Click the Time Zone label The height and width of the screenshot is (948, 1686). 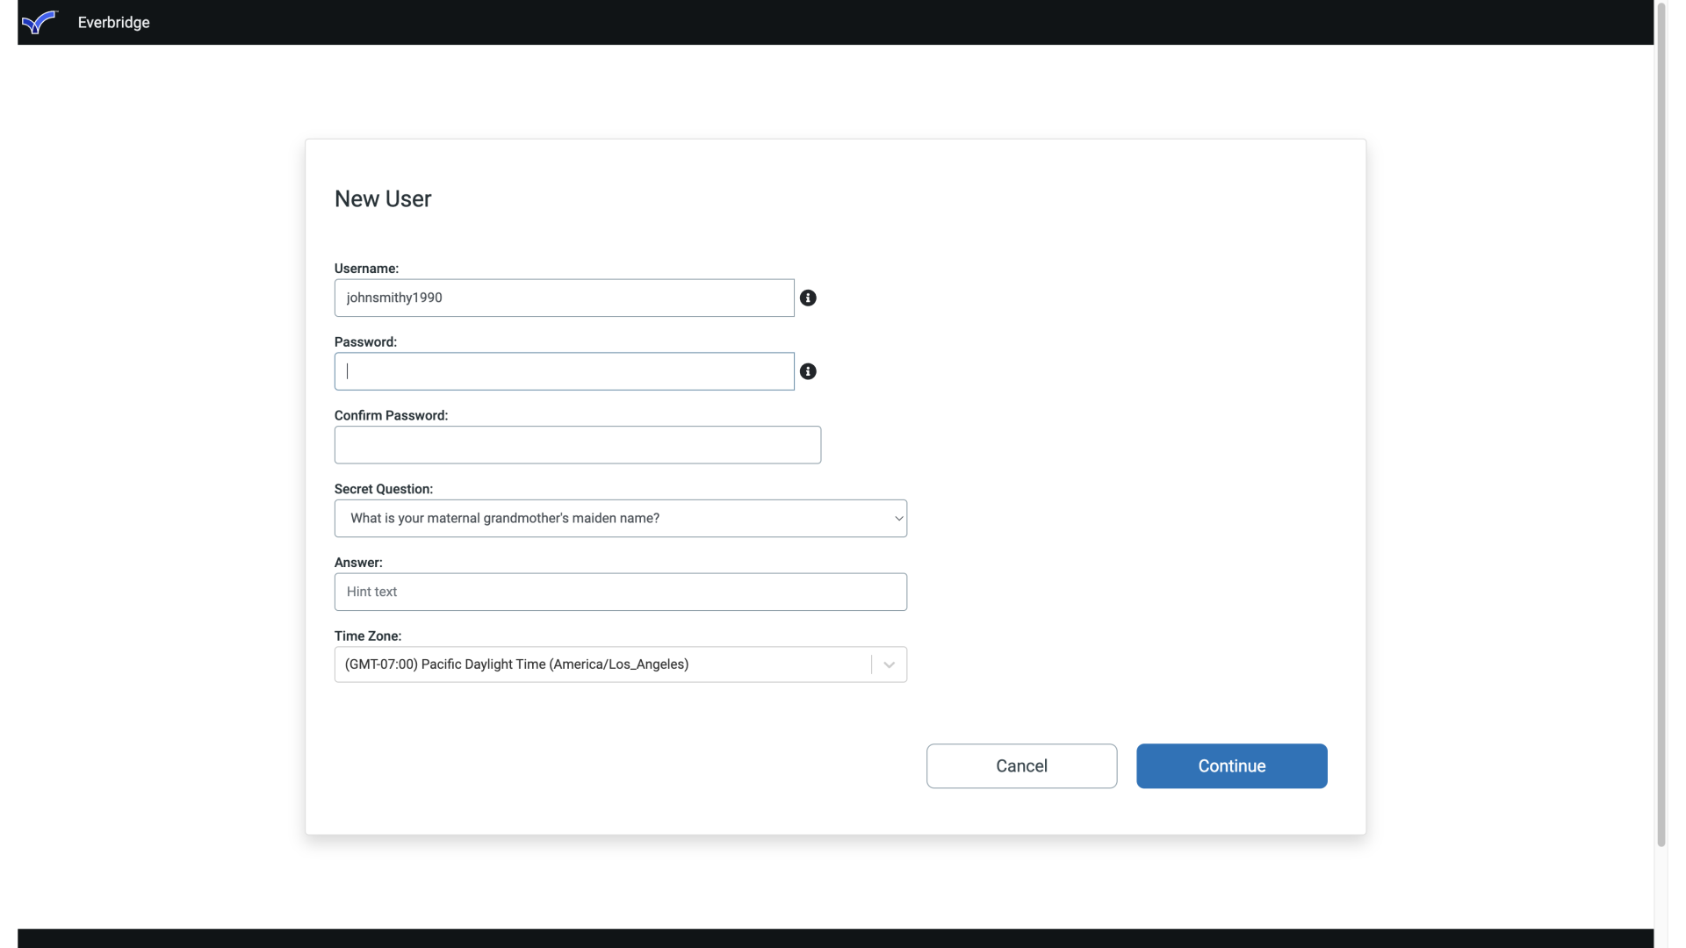pos(367,636)
